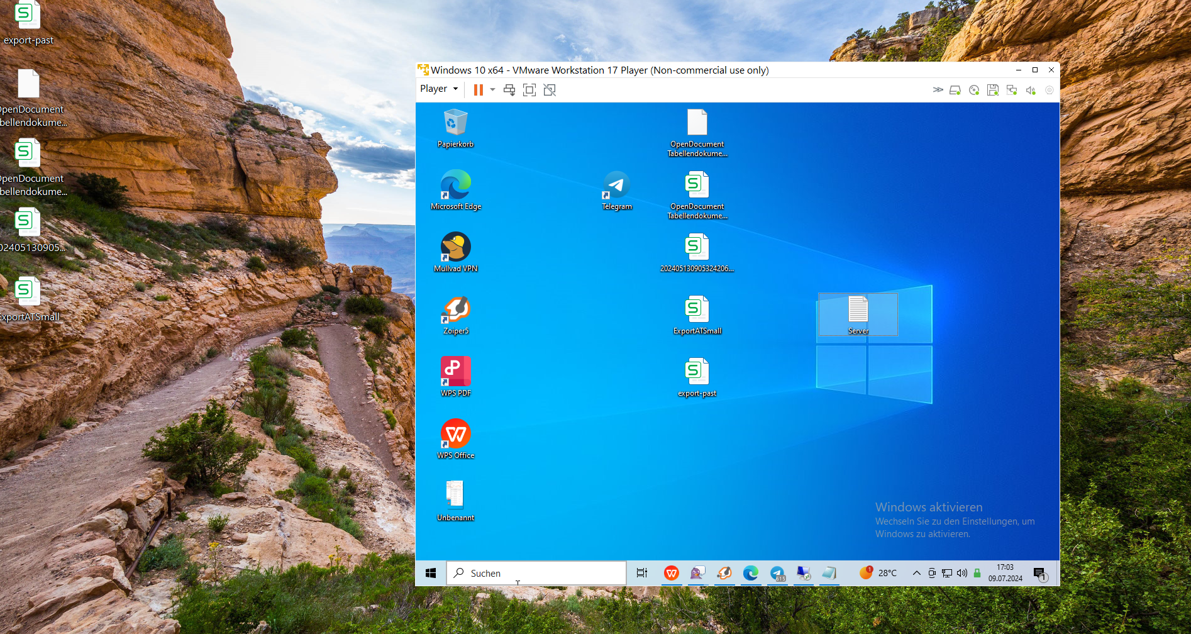Open the Windows Start menu in VM
Screen dimensions: 1191x634
431,573
